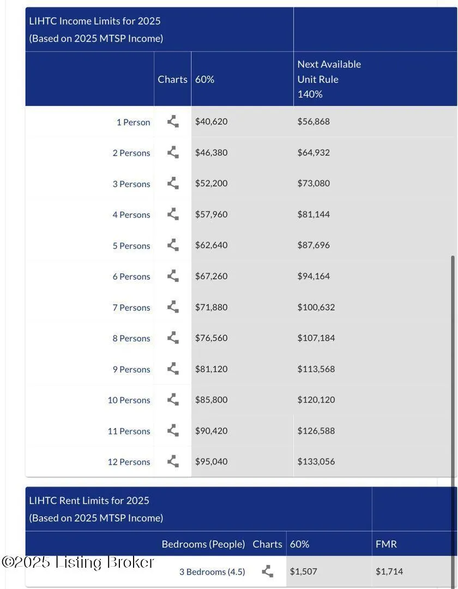Click the 3 Bedrooms (4.5) link
Screen dimensions: 458x589
tap(212, 572)
